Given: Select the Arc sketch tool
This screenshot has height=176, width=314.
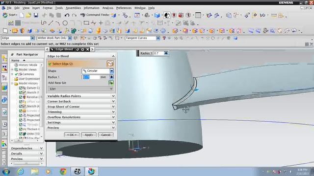Looking at the screenshot, I should point(58,23).
